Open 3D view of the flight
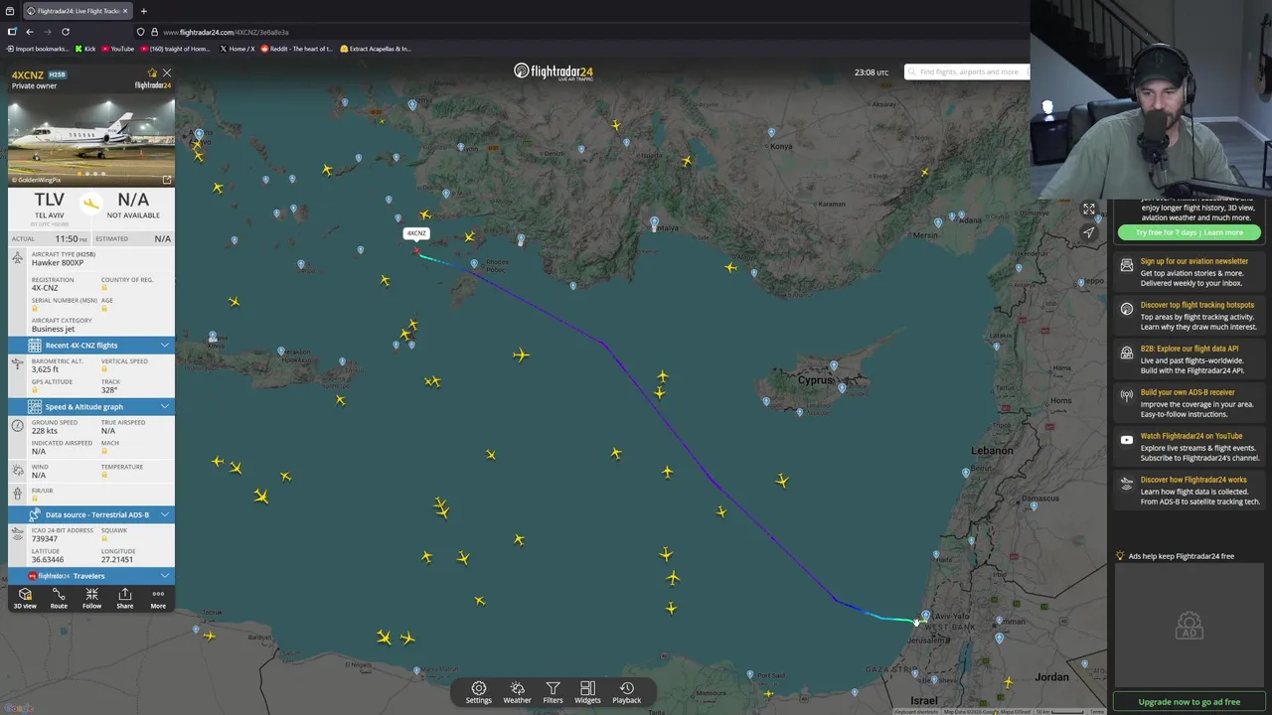Screen dimensions: 1272x715 pyautogui.click(x=25, y=599)
